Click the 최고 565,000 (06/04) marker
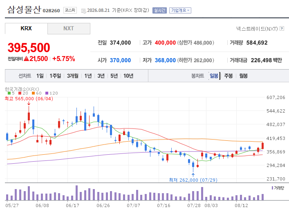 (29, 99)
